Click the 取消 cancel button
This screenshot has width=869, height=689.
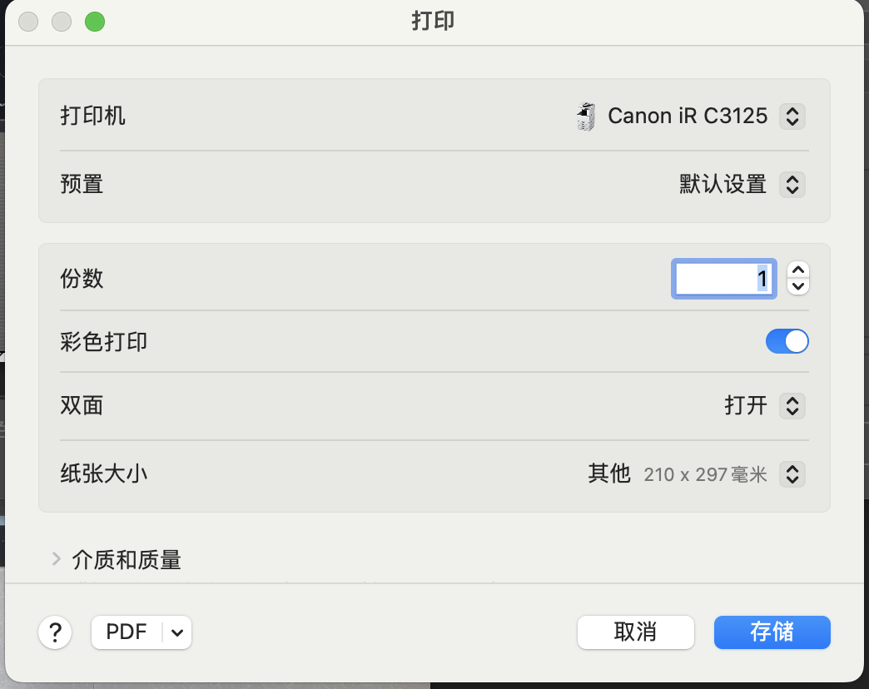click(x=635, y=632)
